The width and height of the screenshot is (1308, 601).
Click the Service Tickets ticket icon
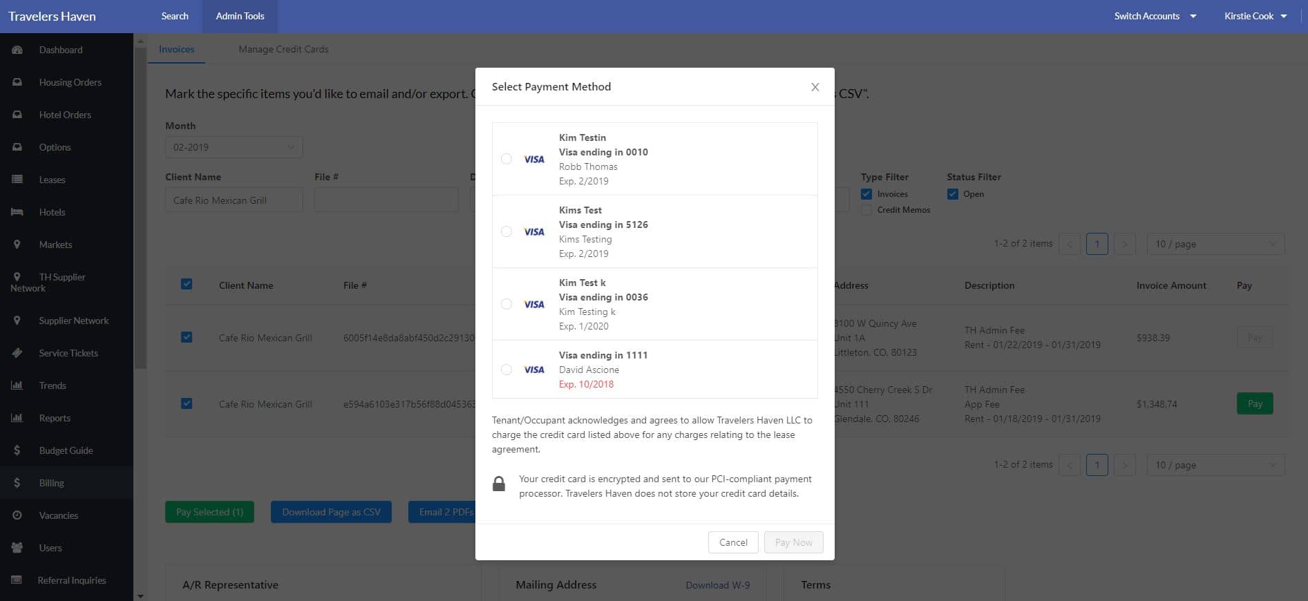point(17,353)
